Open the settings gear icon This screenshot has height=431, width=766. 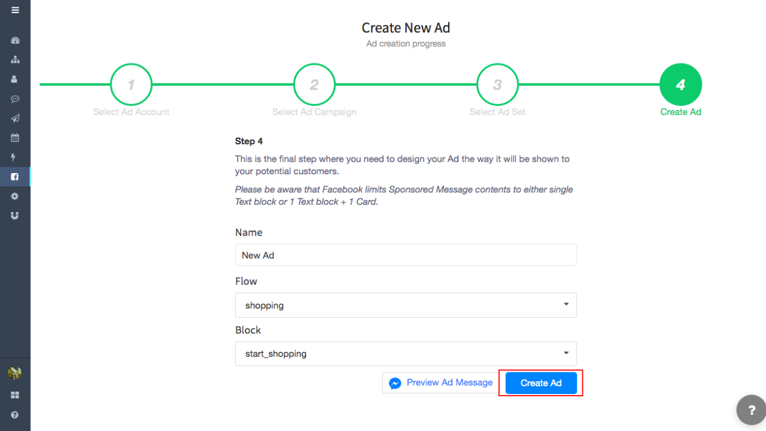point(15,196)
